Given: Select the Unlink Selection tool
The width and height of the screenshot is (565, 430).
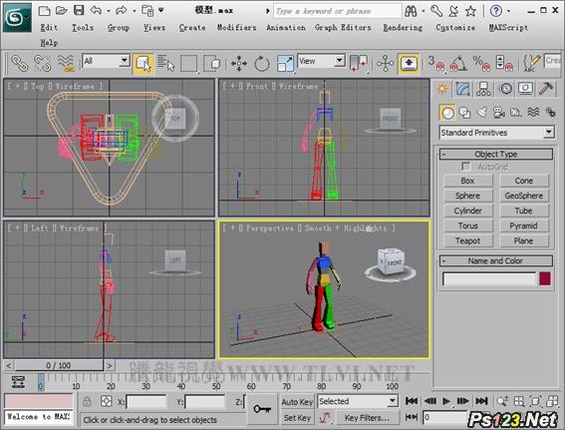Looking at the screenshot, I should tap(42, 63).
